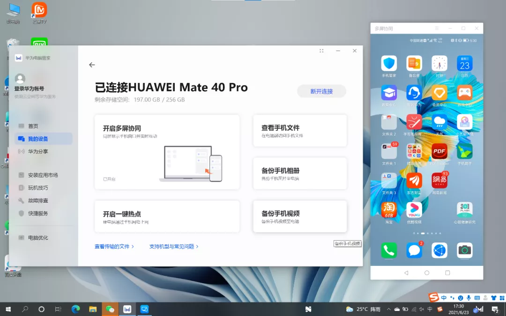
Task: Open 手机管家 app on mirrored phone
Action: coord(389,63)
